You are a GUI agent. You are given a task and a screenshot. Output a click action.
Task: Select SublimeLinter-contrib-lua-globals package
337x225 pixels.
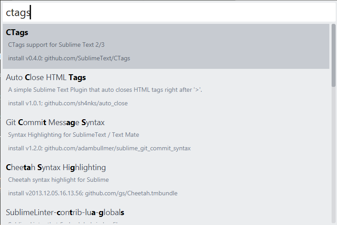point(65,212)
